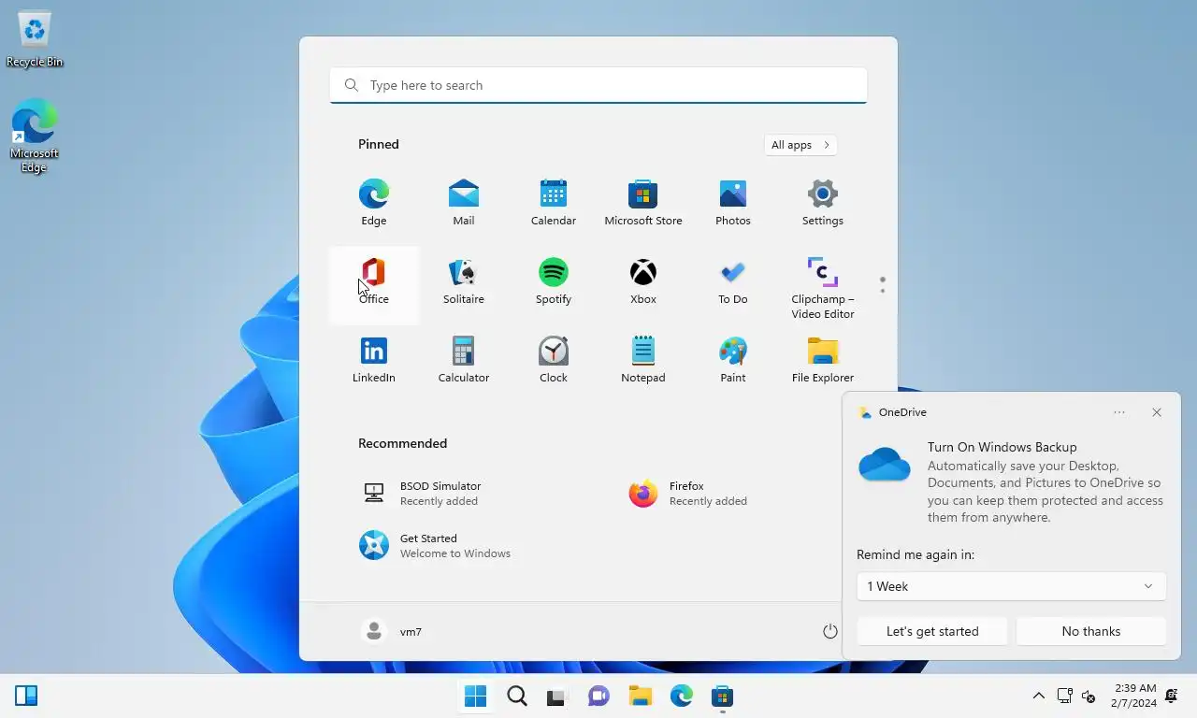The height and width of the screenshot is (718, 1197).
Task: Open Microsoft Store from the pinned apps
Action: [643, 203]
